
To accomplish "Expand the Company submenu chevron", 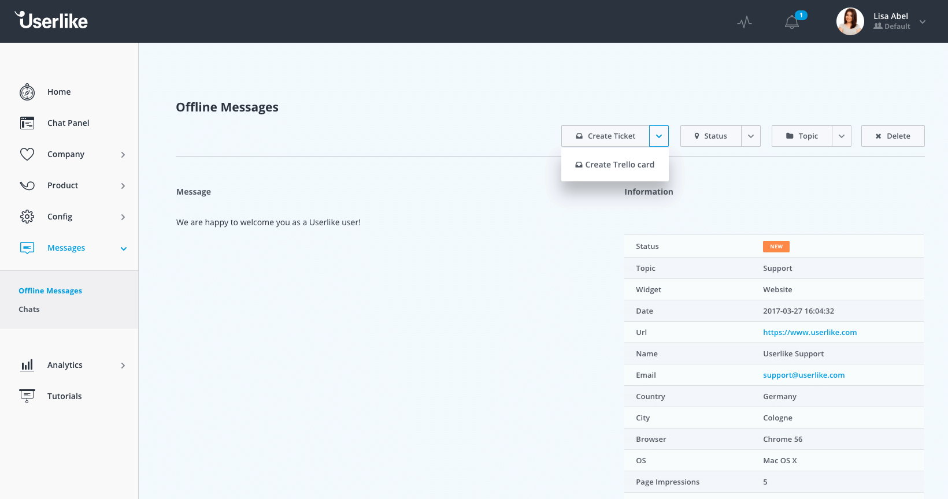I will [x=123, y=155].
